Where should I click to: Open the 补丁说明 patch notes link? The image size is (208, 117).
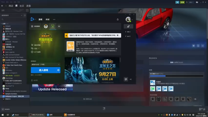pyautogui.click(x=36, y=52)
